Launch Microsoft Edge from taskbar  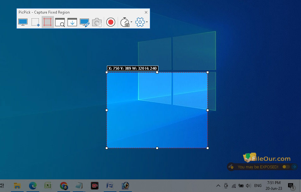point(33,186)
